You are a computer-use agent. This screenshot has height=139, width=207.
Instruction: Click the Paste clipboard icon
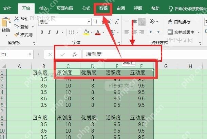(6, 22)
